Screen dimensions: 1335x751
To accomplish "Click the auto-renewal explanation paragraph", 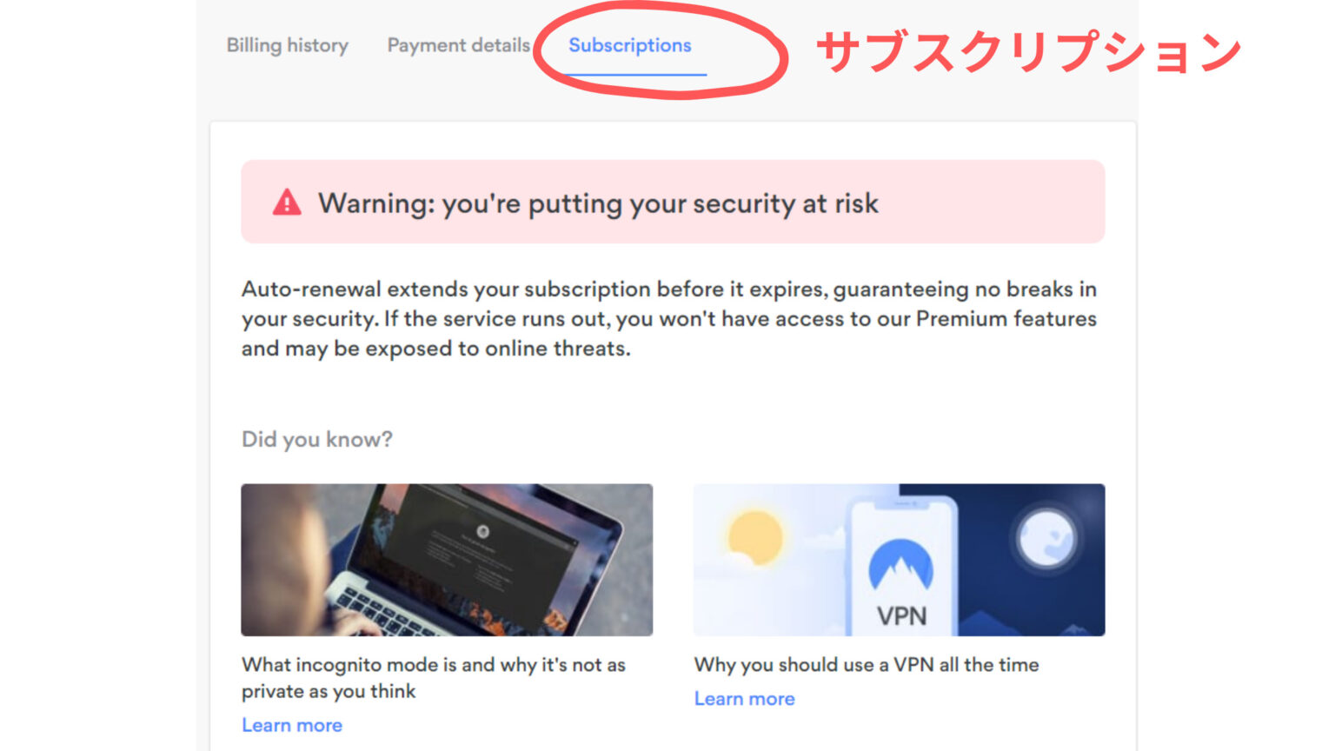I will click(669, 319).
